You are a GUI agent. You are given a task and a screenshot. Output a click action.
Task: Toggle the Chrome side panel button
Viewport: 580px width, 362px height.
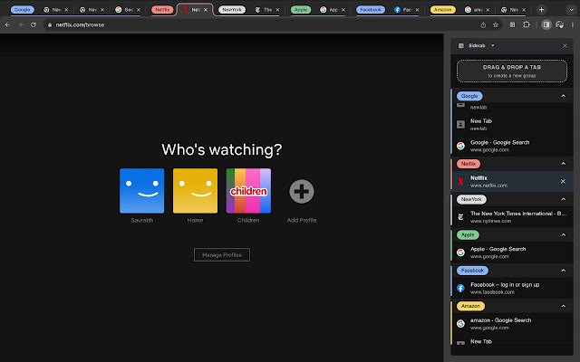[546, 24]
